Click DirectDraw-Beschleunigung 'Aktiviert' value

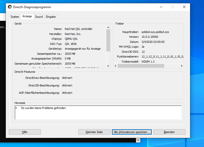point(67,78)
